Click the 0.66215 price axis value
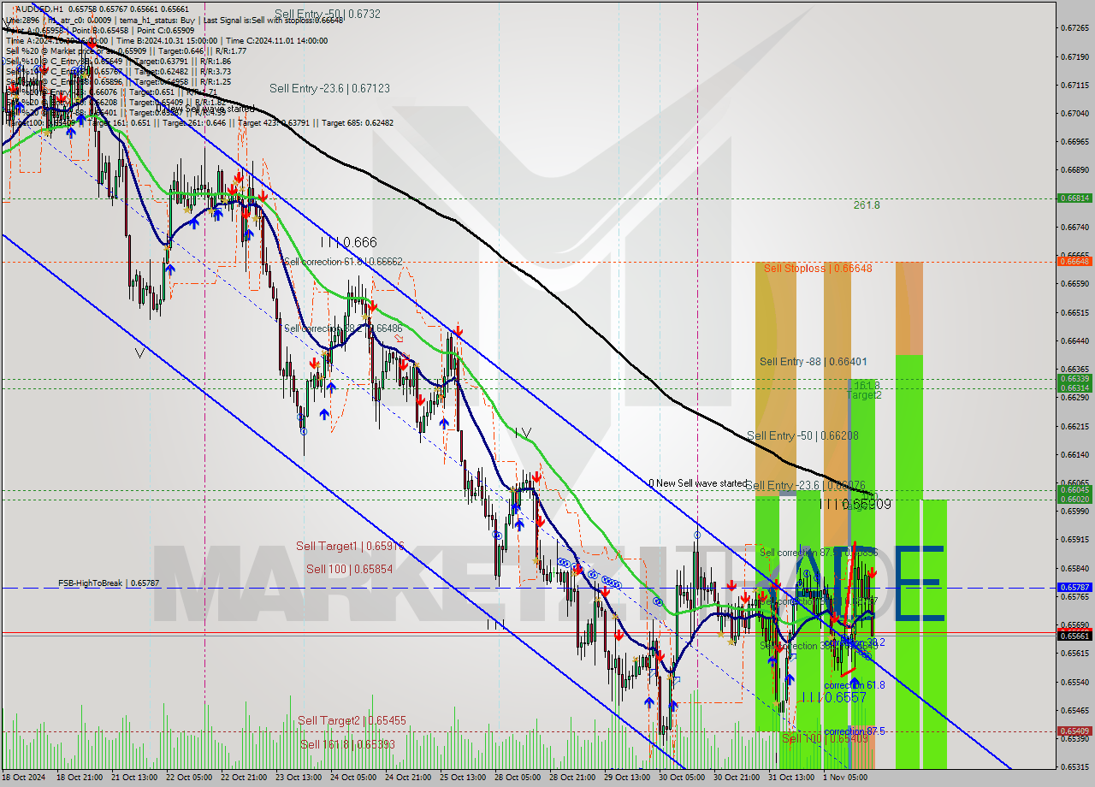 [1074, 426]
